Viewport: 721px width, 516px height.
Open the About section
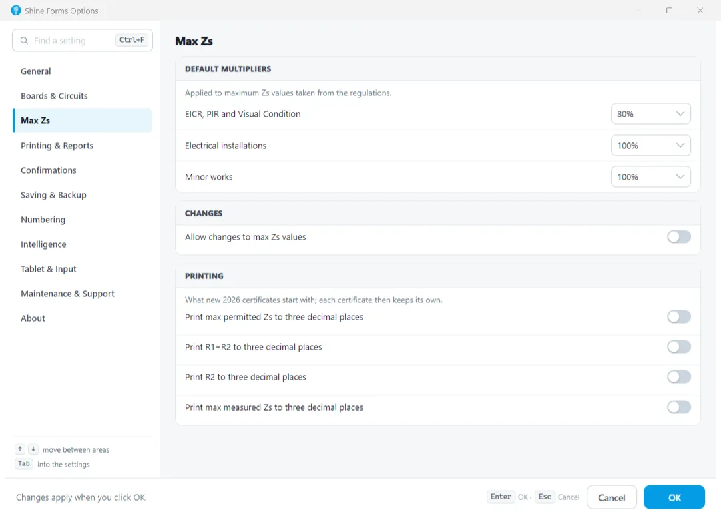coord(82,318)
